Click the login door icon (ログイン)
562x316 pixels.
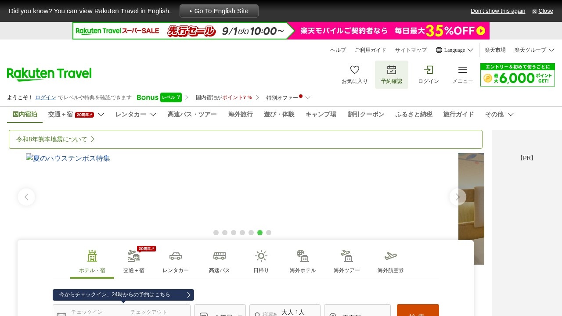click(429, 70)
